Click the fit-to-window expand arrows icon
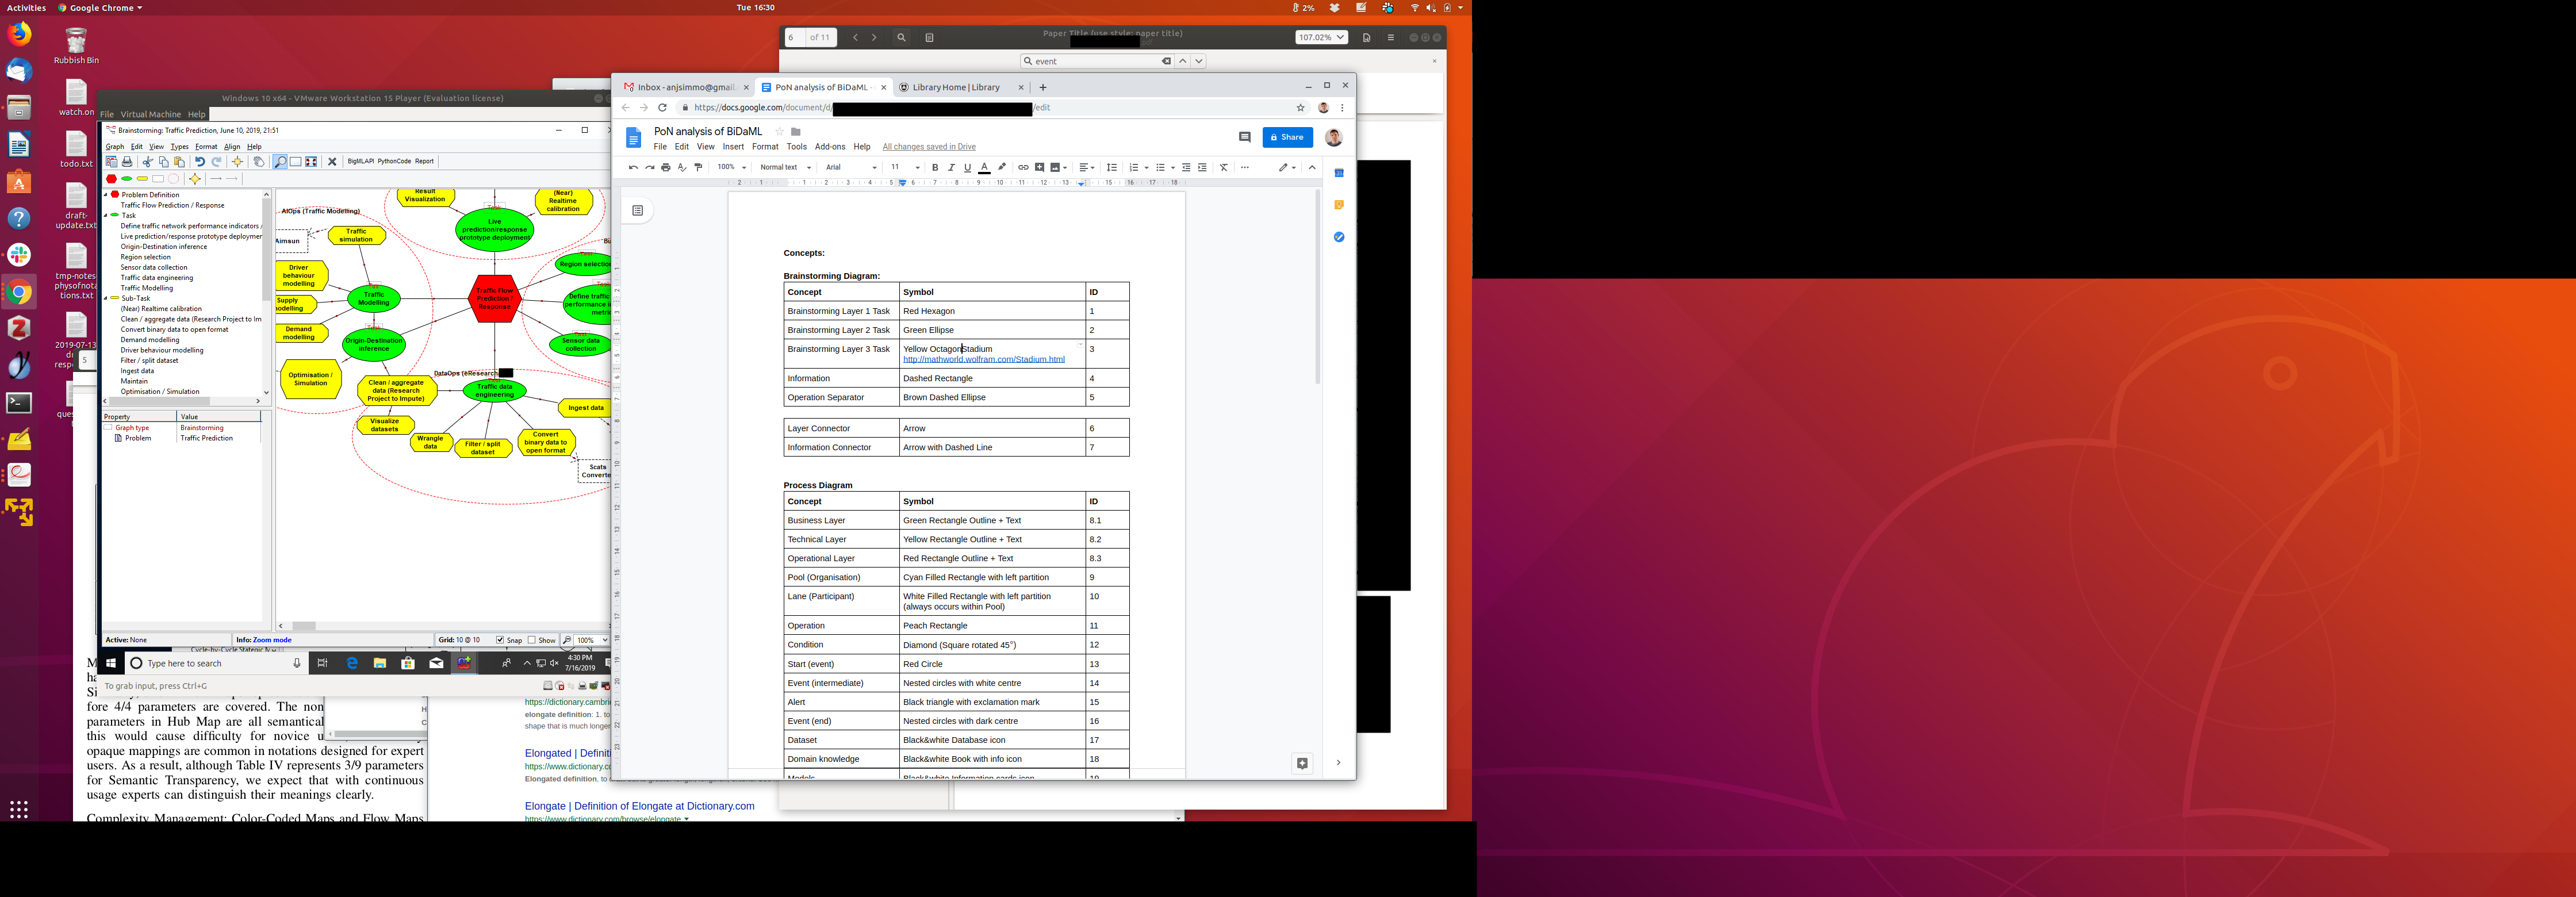This screenshot has width=2576, height=897. point(311,162)
